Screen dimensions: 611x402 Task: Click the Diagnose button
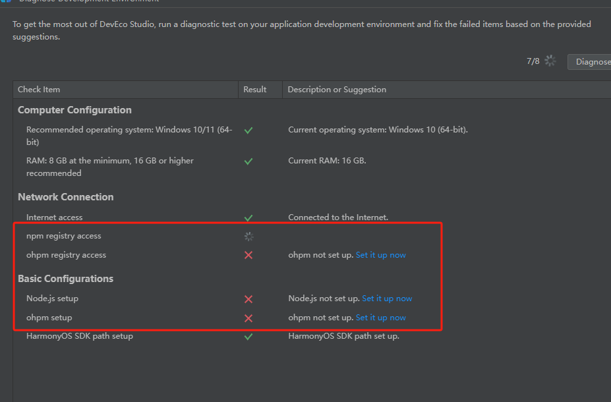click(589, 62)
